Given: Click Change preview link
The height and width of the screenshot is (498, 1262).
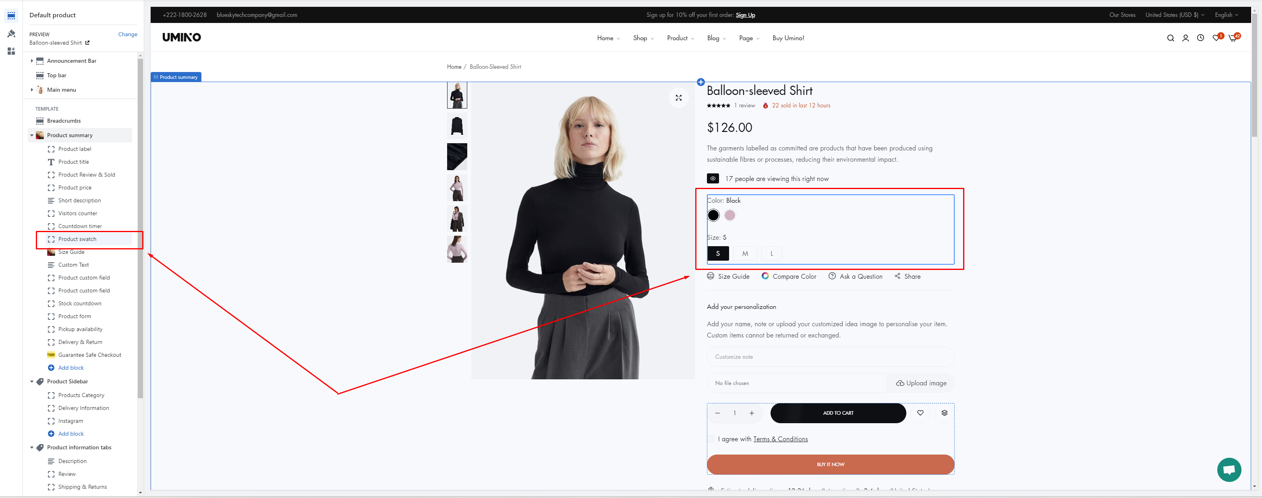Looking at the screenshot, I should coord(127,34).
